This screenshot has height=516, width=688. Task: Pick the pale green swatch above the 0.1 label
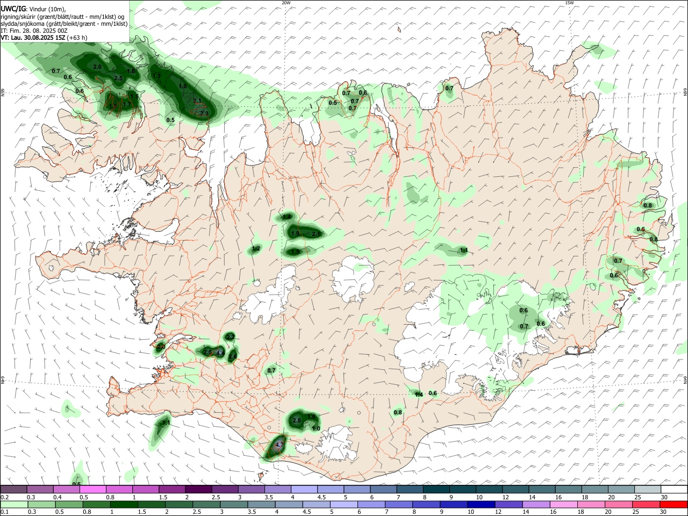tap(13, 504)
